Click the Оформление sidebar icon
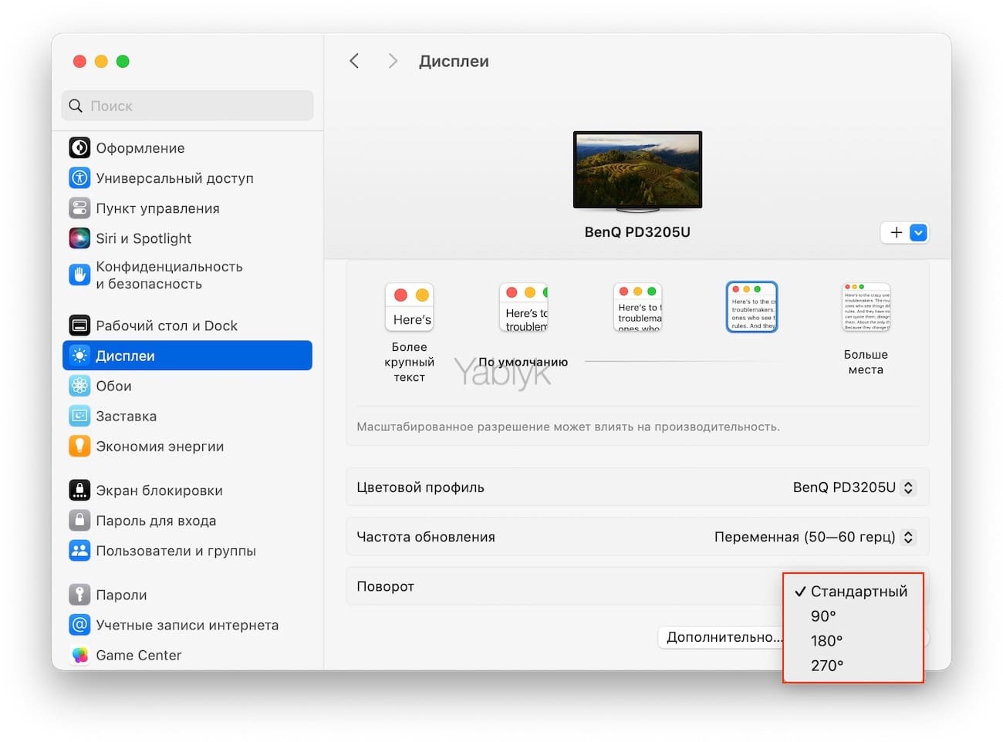This screenshot has height=742, width=1003. tap(79, 148)
